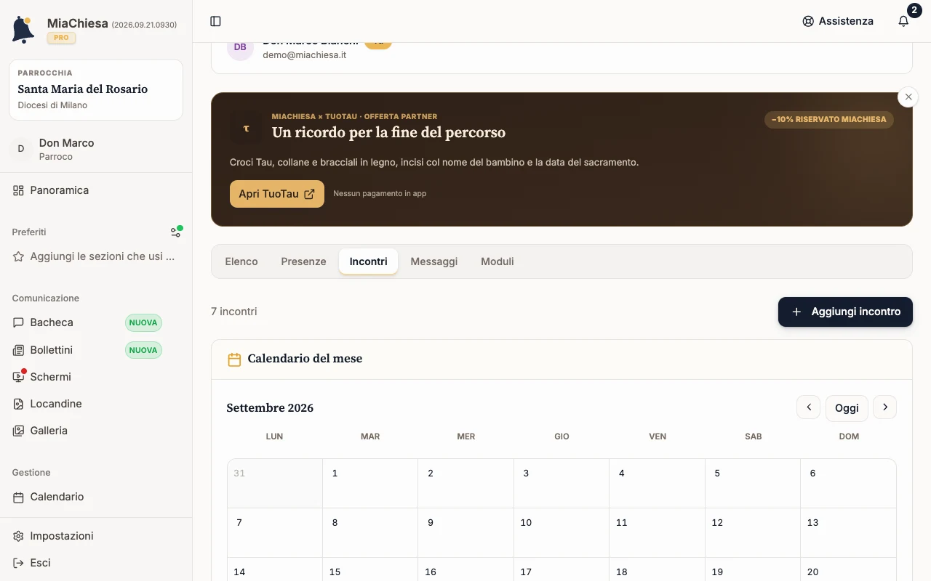This screenshot has height=581, width=931.
Task: Select calendar day 1
Action: coord(370,483)
